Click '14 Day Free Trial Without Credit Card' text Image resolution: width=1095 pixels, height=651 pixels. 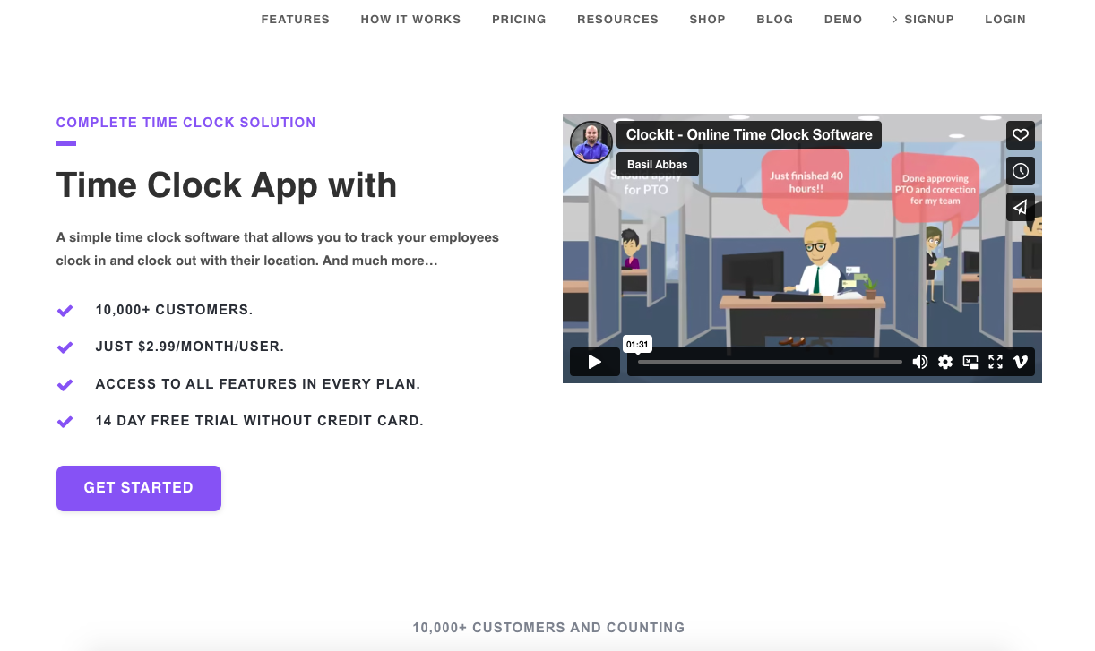click(x=260, y=421)
